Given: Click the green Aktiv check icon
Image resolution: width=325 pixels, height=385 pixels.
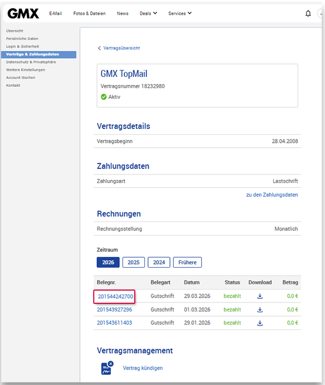Looking at the screenshot, I should point(103,97).
